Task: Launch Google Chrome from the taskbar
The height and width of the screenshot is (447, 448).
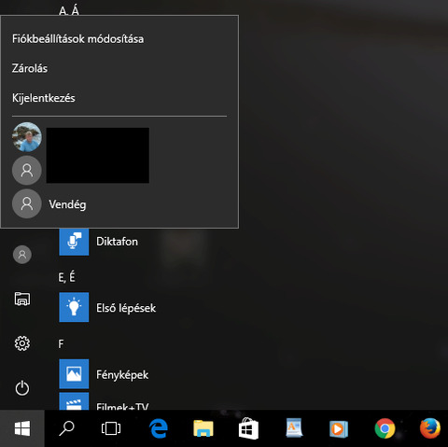Action: (x=385, y=428)
